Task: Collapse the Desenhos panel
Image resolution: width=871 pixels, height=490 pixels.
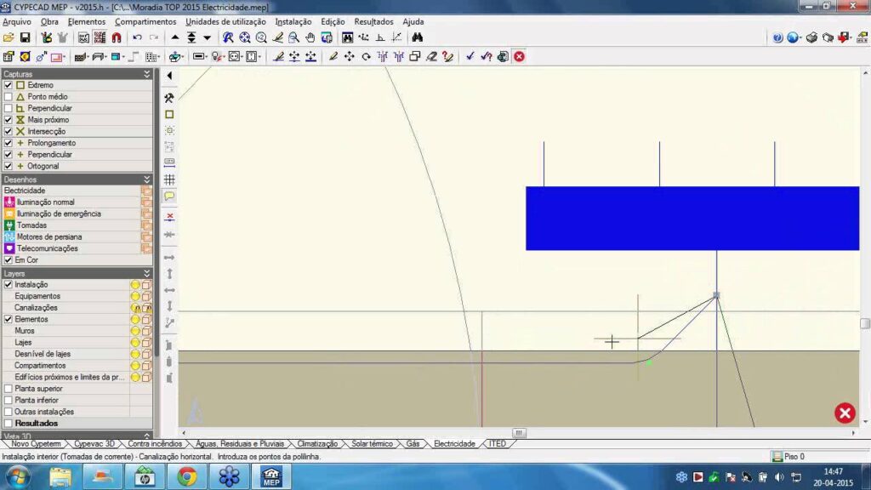Action: 147,179
